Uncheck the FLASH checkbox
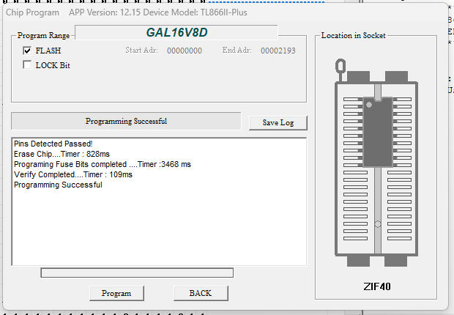The image size is (454, 315). click(x=27, y=51)
